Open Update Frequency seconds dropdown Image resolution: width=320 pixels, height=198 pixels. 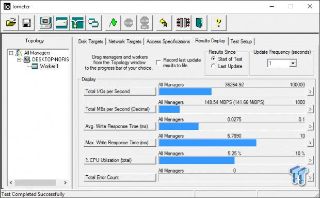point(293,63)
